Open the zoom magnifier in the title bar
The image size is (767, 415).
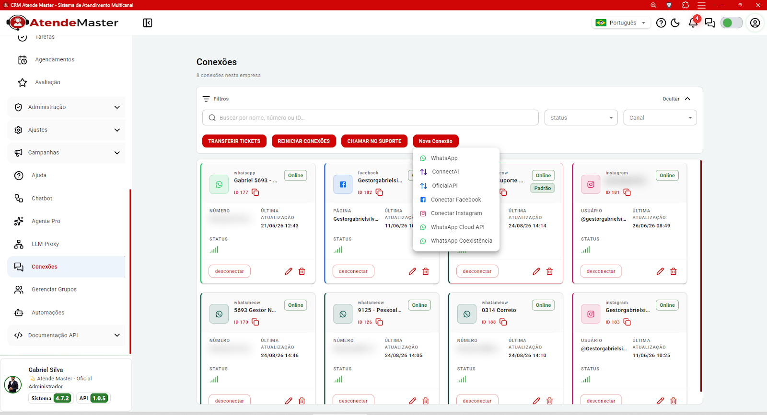pos(653,5)
